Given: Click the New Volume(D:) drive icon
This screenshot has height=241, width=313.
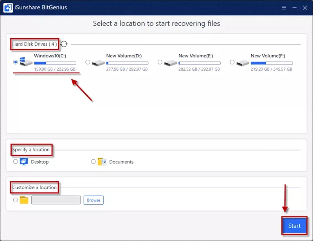Looking at the screenshot, I should 98,62.
